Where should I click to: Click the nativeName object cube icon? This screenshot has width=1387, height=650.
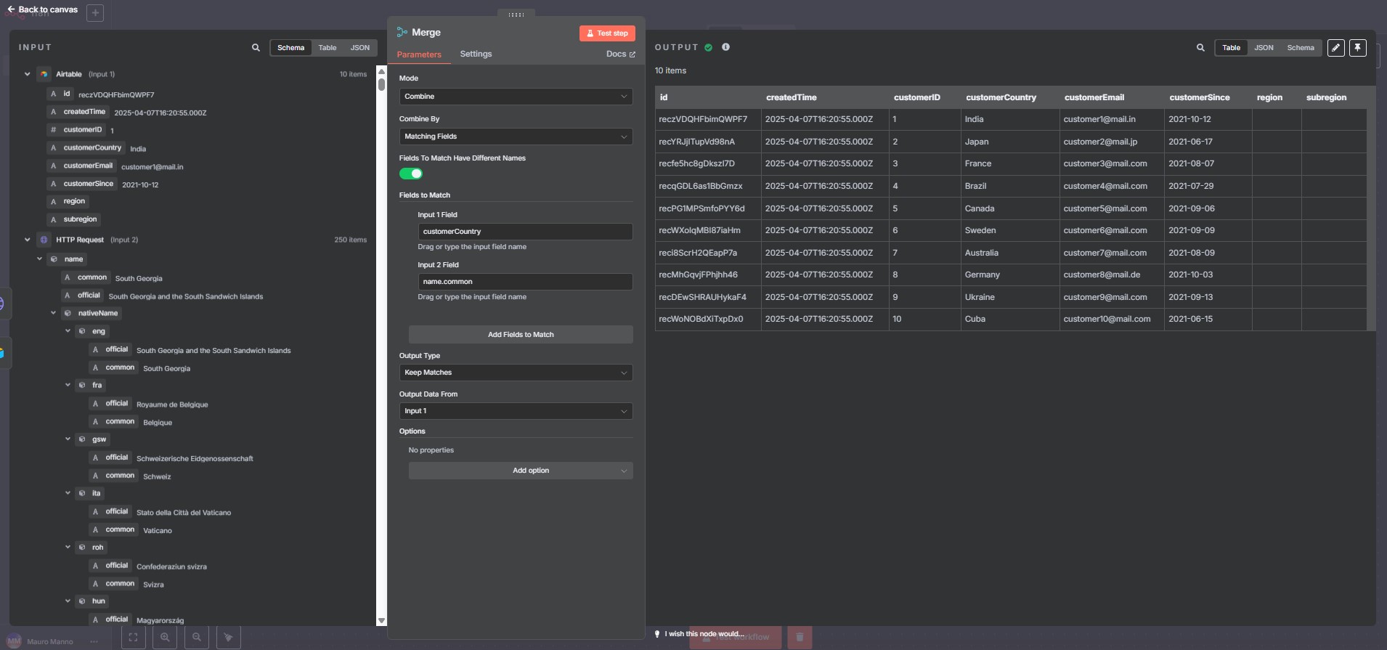pyautogui.click(x=68, y=314)
